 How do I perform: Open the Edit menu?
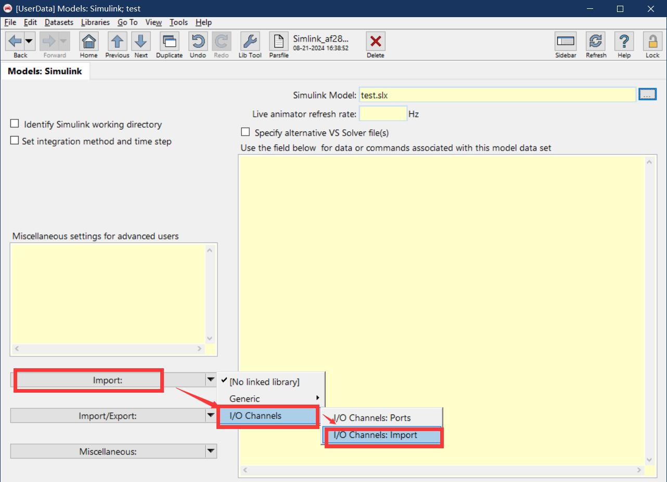(30, 22)
